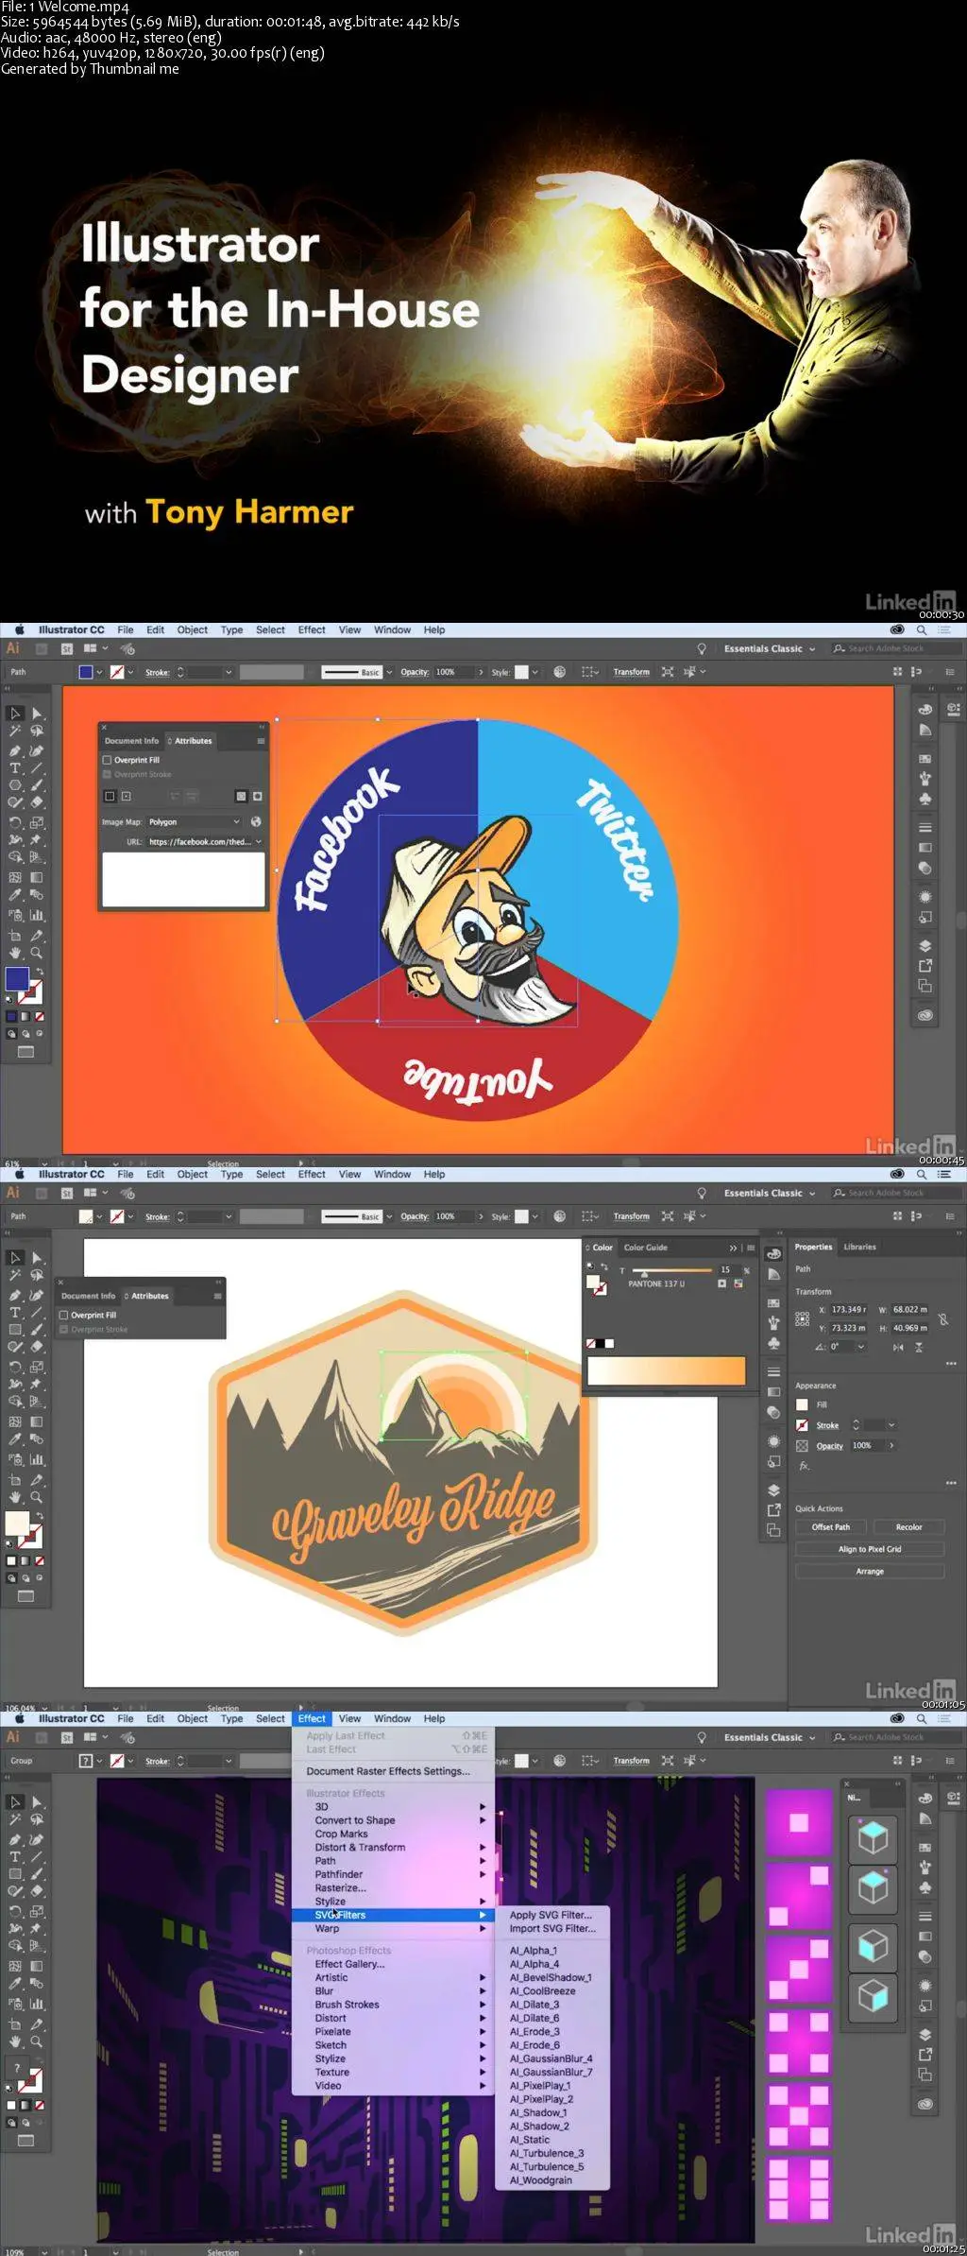Click Align to Pixel Grid button
This screenshot has width=967, height=2256.
(x=870, y=1549)
